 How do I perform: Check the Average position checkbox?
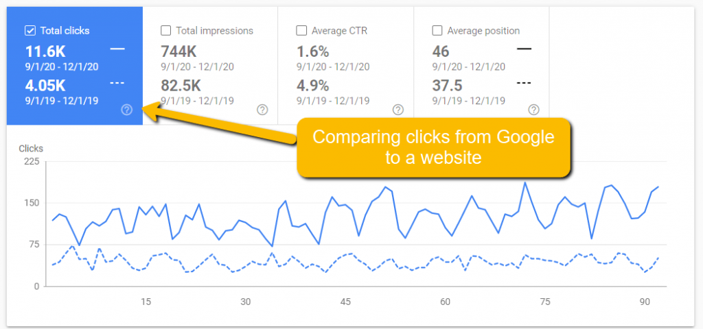(x=437, y=30)
